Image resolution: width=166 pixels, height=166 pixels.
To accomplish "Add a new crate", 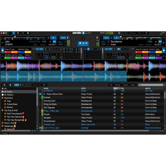I will coord(4,85).
